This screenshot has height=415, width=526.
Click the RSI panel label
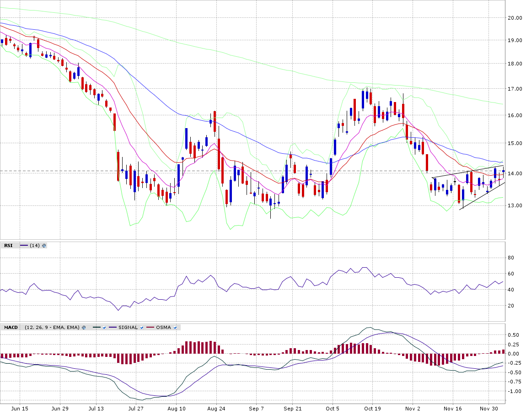(8, 246)
